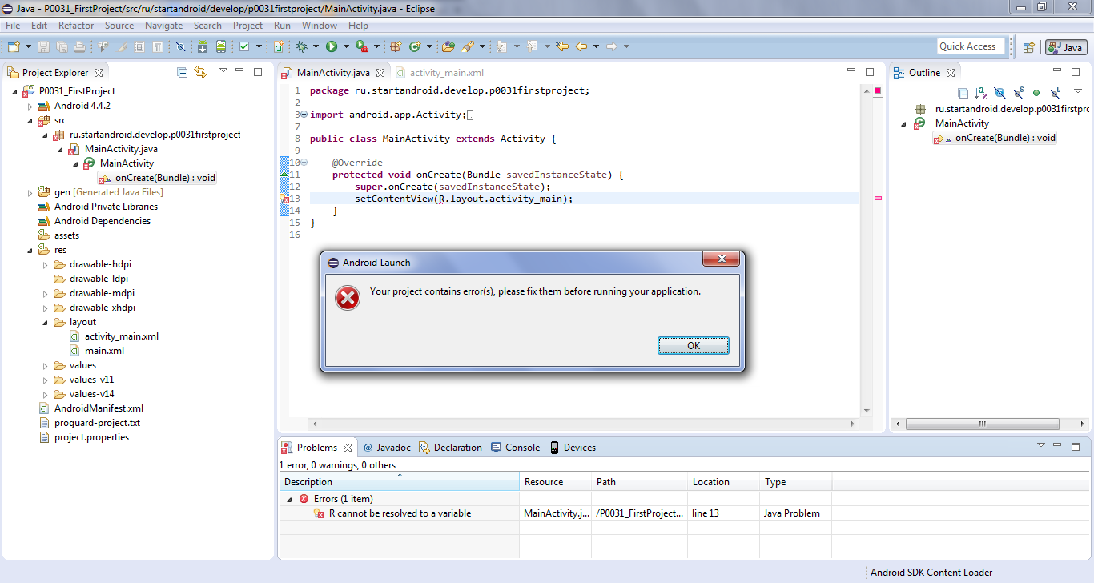1094x583 pixels.
Task: Select AndroidManifest.xml in Project Explorer
Action: click(91, 408)
